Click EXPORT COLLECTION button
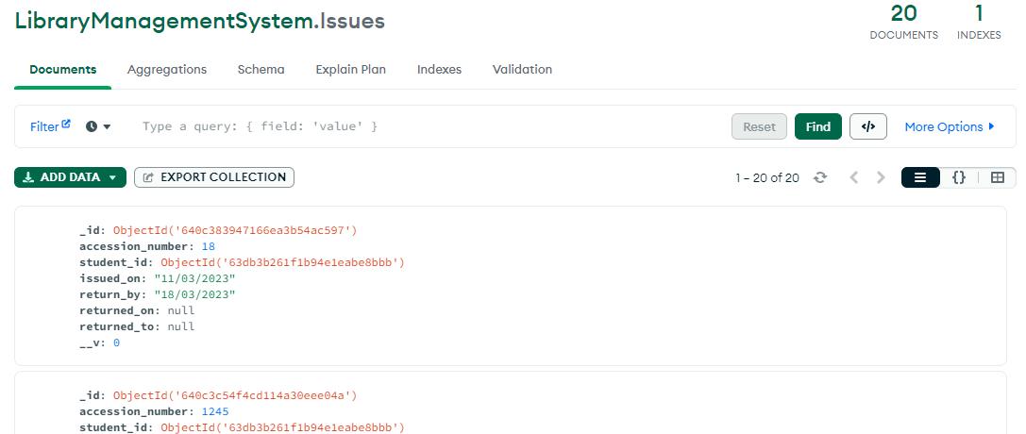 (214, 177)
